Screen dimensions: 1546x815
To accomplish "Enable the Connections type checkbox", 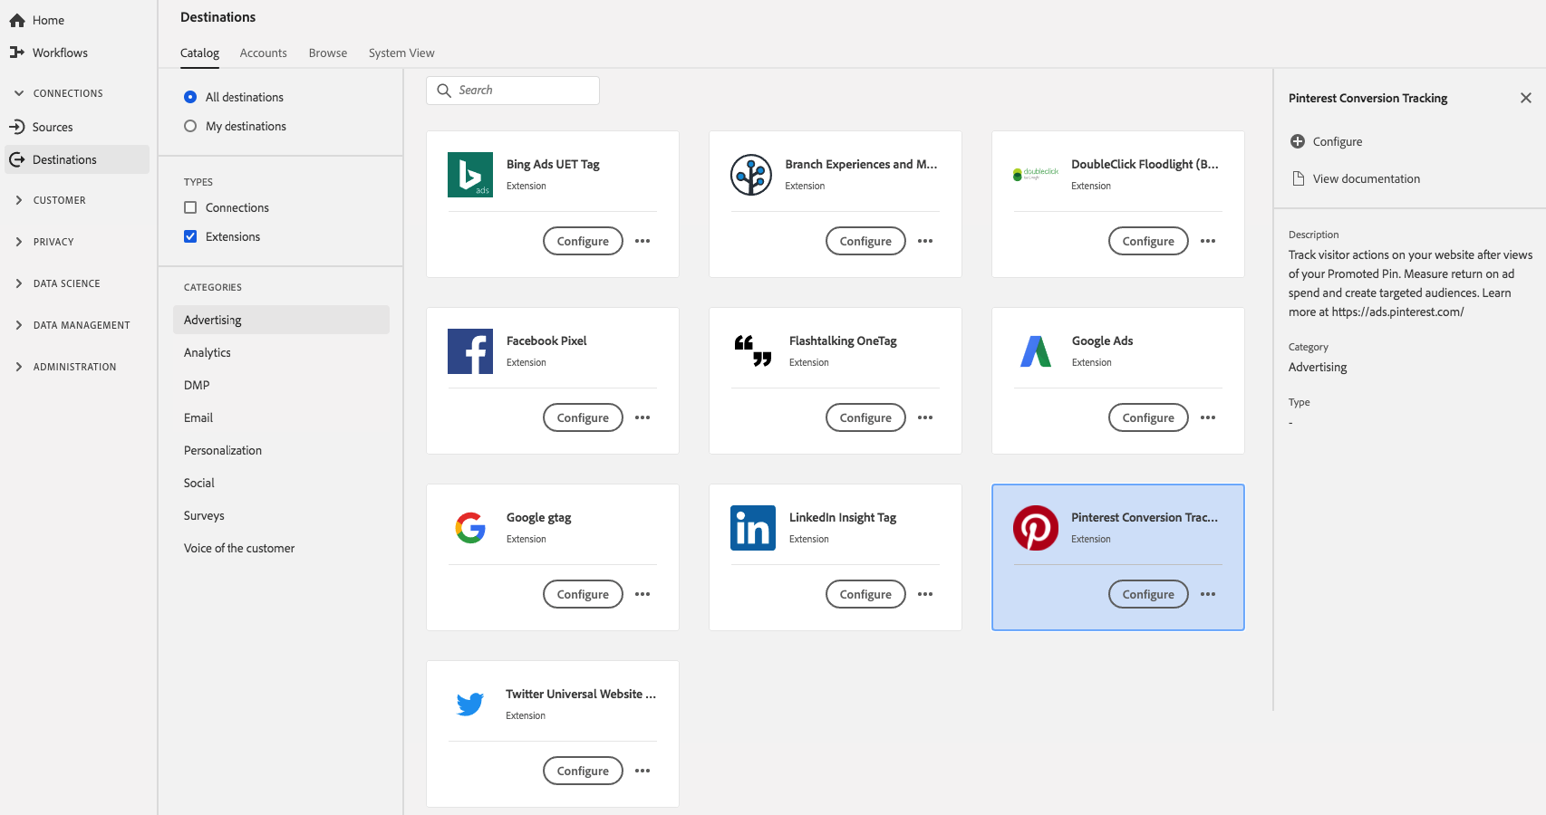I will pos(190,207).
